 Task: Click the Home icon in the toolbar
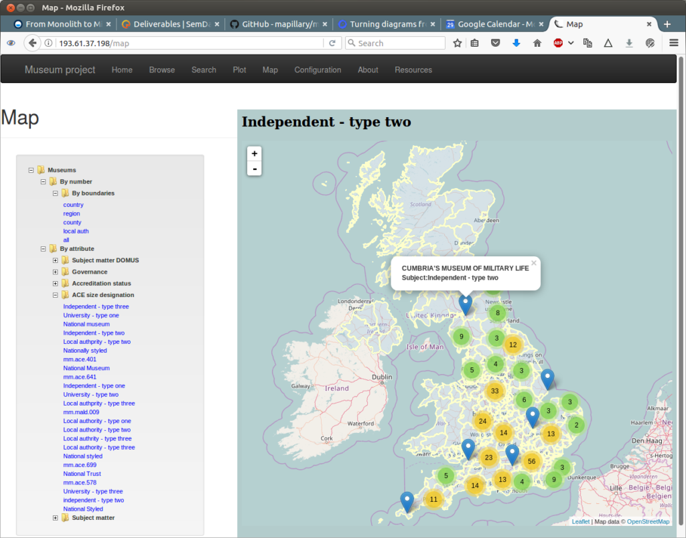537,42
